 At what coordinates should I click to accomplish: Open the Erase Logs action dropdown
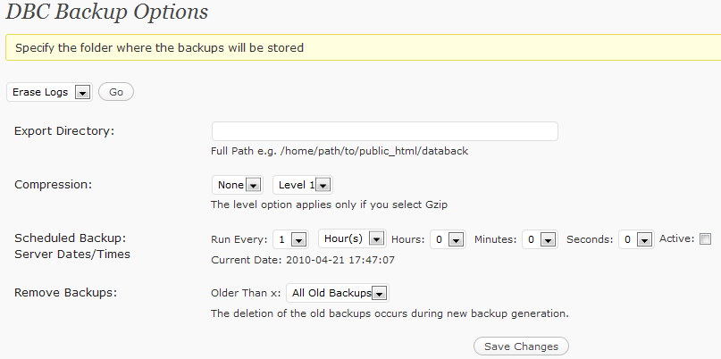[x=49, y=92]
